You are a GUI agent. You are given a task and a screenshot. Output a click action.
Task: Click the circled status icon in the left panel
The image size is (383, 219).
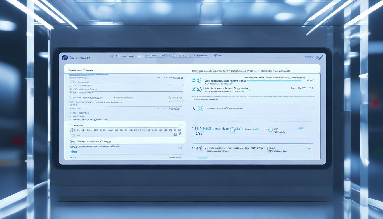(x=170, y=98)
